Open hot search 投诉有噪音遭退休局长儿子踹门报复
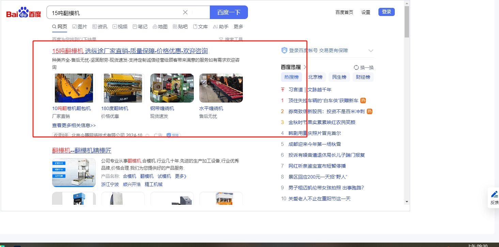This screenshot has height=247, width=499. (x=327, y=155)
